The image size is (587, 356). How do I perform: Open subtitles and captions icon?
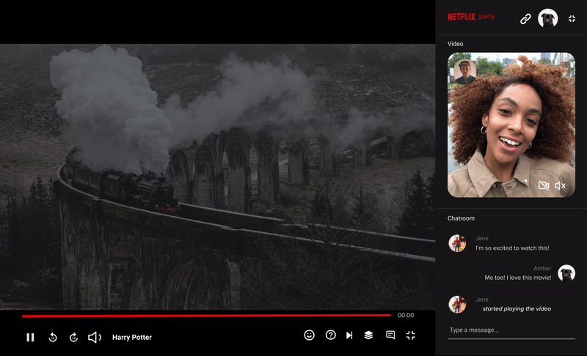point(390,335)
